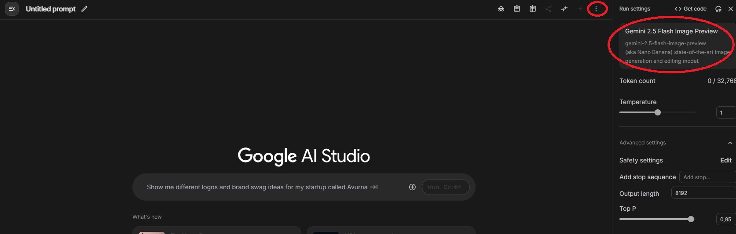This screenshot has width=736, height=234.
Task: Collapse the Advanced settings section
Action: 730,143
